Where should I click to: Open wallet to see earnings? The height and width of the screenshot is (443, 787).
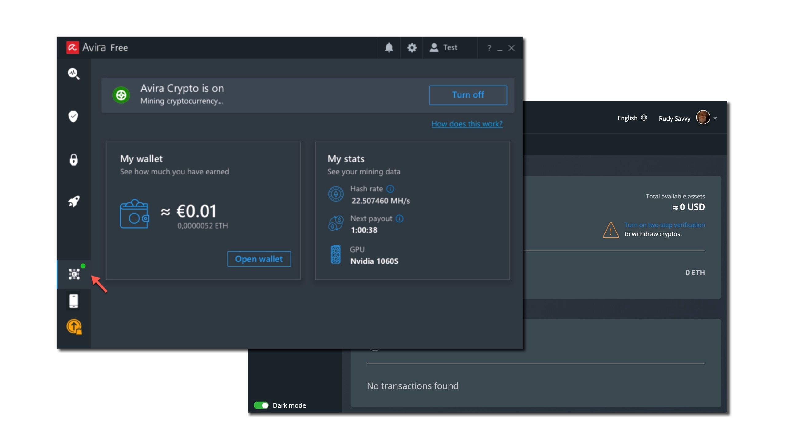pos(259,258)
